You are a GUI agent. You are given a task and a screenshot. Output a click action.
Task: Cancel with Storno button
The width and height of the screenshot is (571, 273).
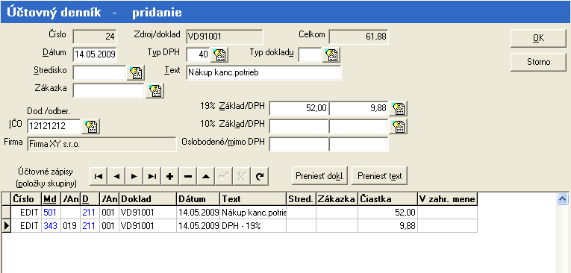[538, 62]
